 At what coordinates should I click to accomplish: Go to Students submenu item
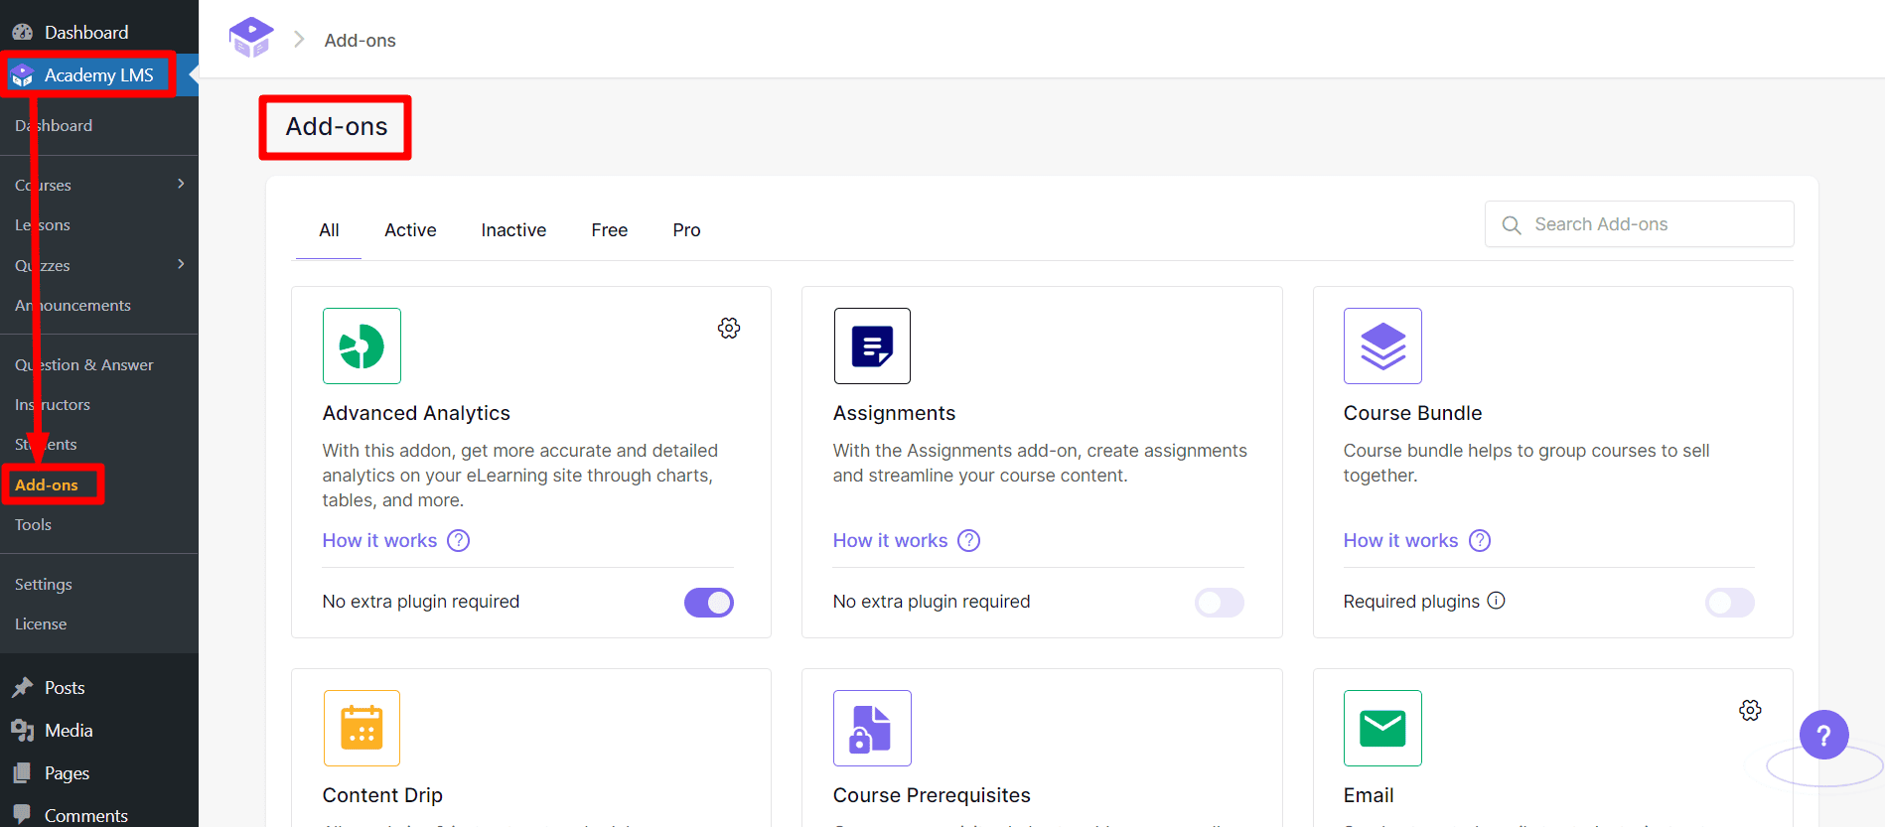click(x=46, y=445)
